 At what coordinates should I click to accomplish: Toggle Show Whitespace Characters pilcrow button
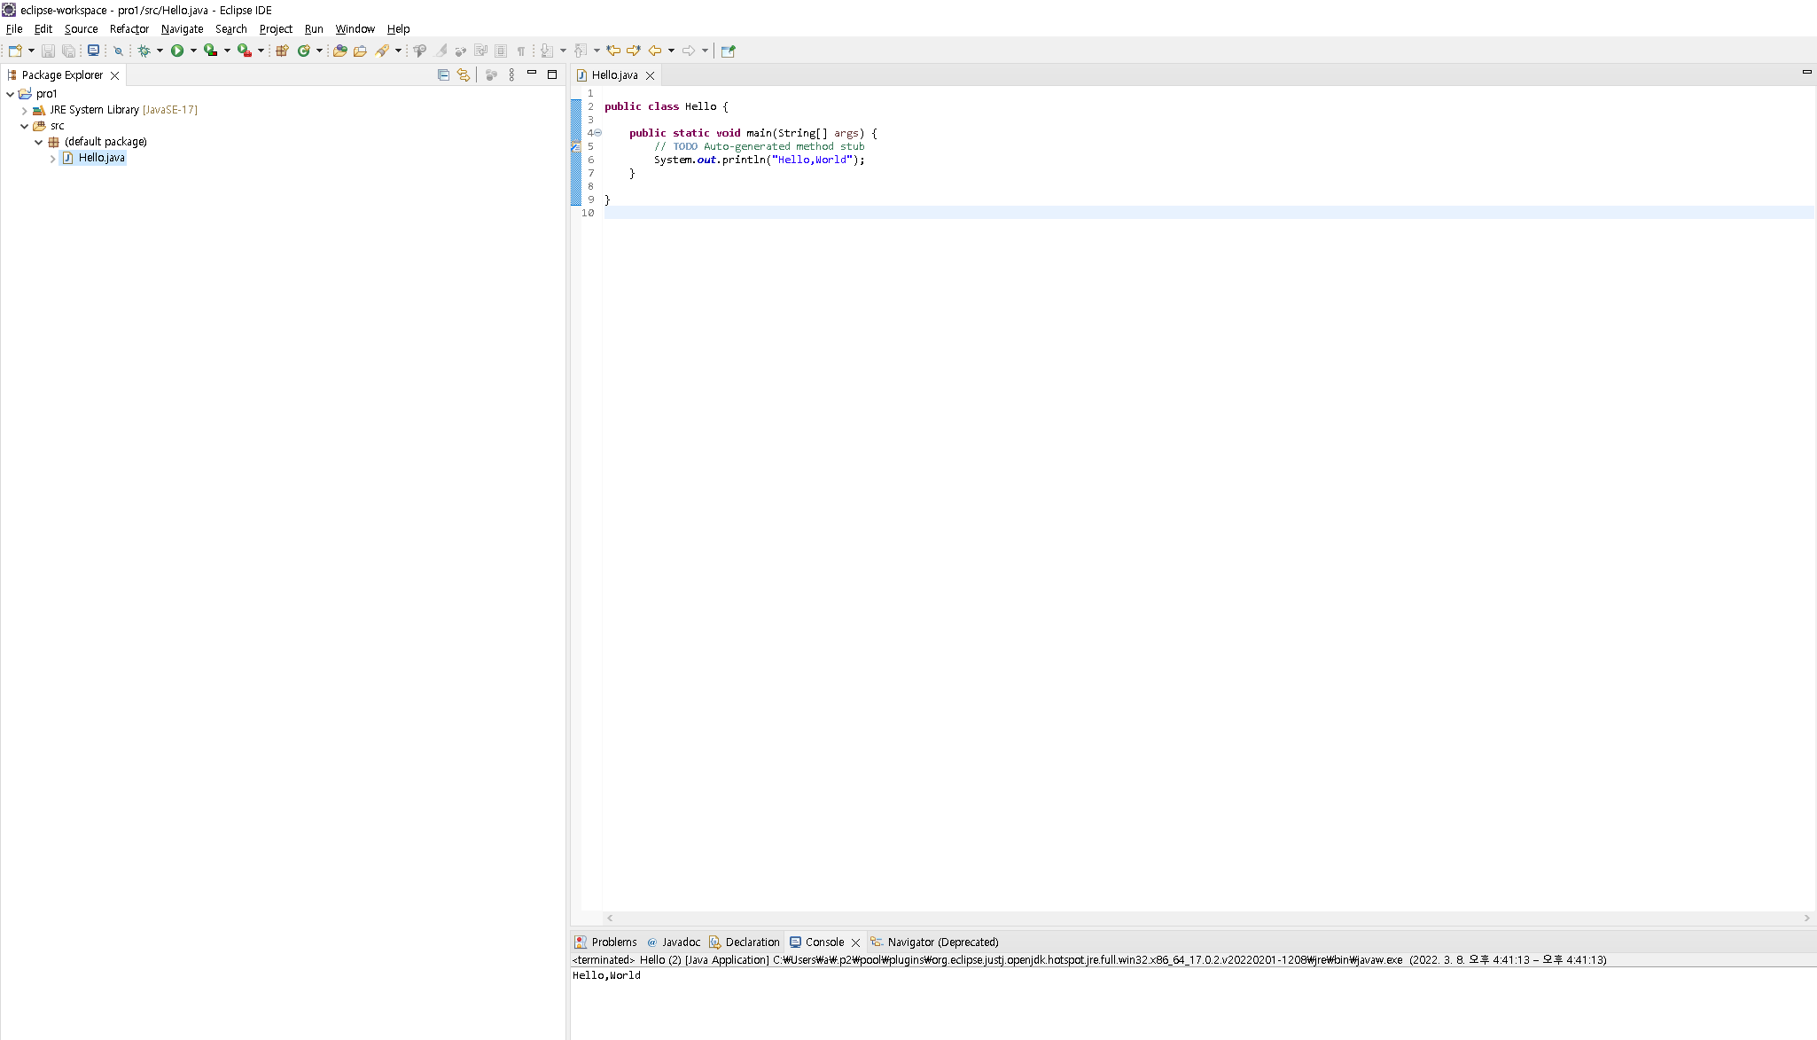click(521, 51)
